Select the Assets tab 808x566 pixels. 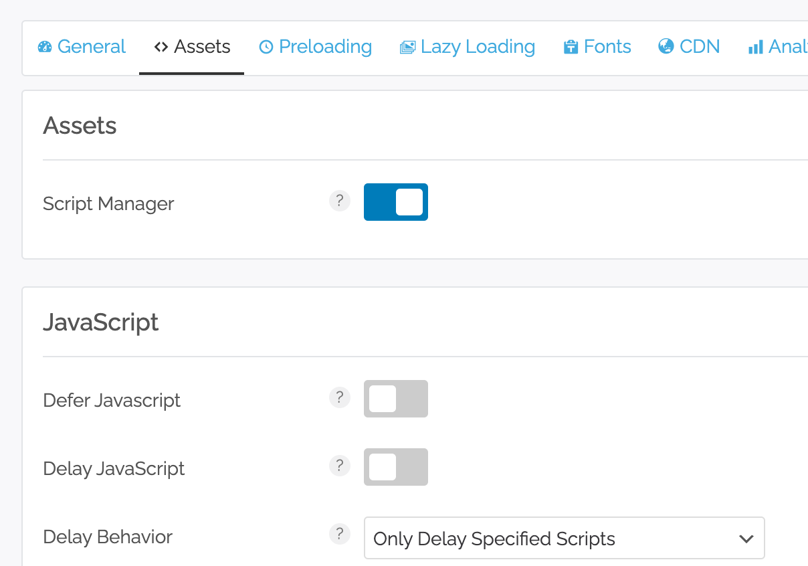(191, 47)
